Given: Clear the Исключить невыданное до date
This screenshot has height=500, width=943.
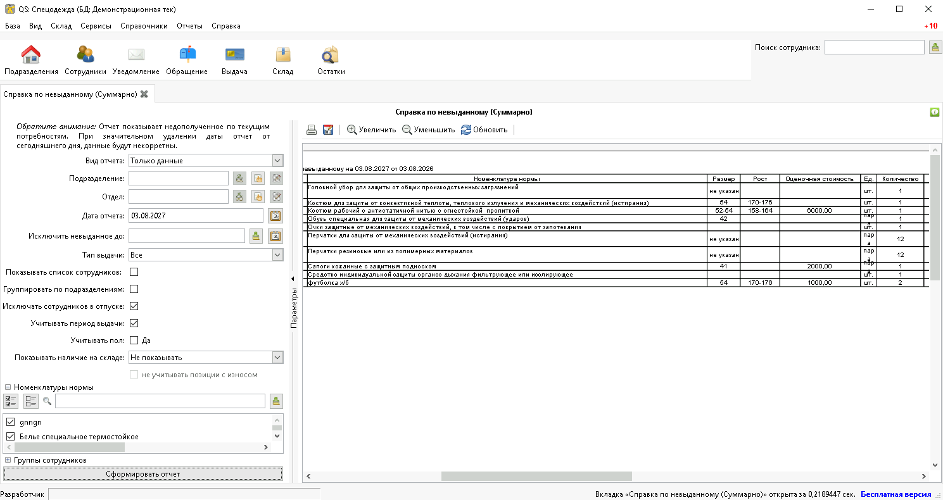Looking at the screenshot, I should coord(255,236).
